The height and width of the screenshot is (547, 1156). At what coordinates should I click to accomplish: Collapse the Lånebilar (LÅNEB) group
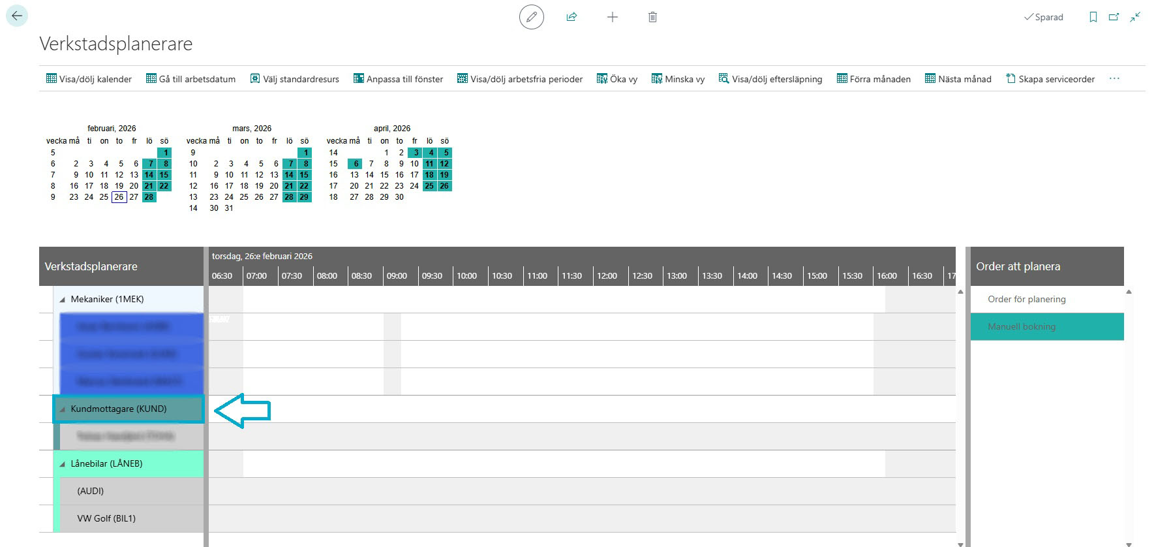point(63,464)
